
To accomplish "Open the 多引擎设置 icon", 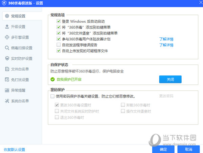I will pos(7,37).
